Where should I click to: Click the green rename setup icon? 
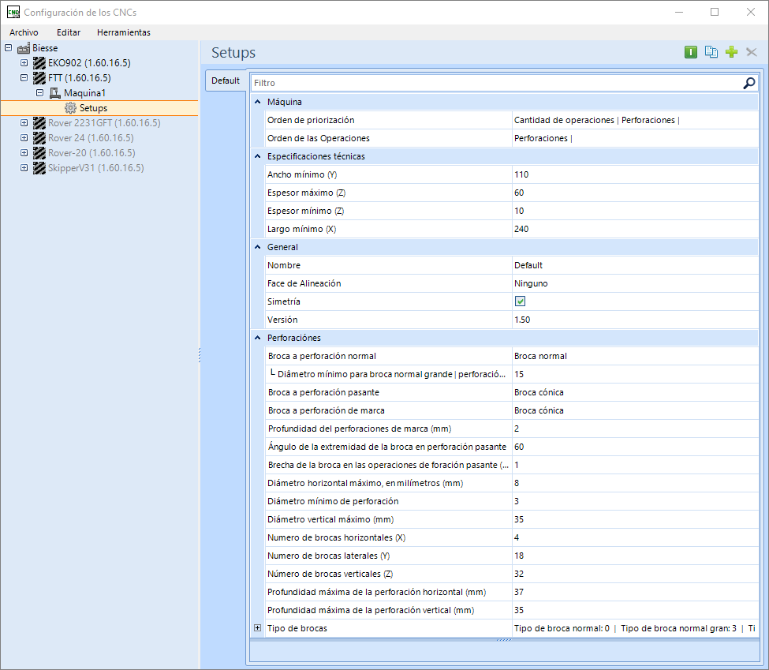click(691, 52)
